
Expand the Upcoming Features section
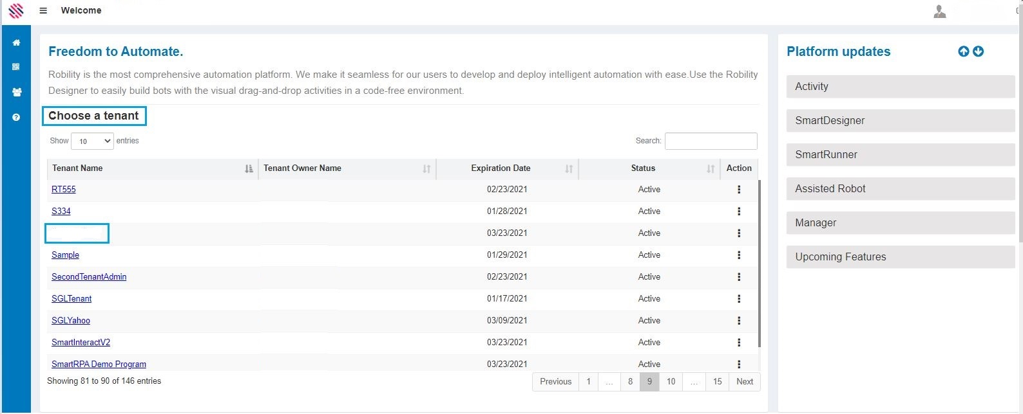(x=900, y=257)
